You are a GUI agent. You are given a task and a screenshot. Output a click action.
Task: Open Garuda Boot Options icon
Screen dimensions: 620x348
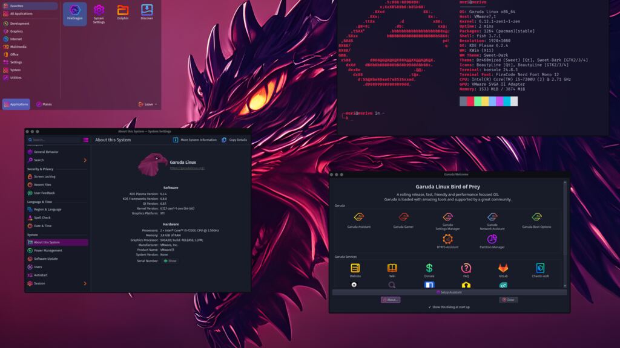click(536, 221)
